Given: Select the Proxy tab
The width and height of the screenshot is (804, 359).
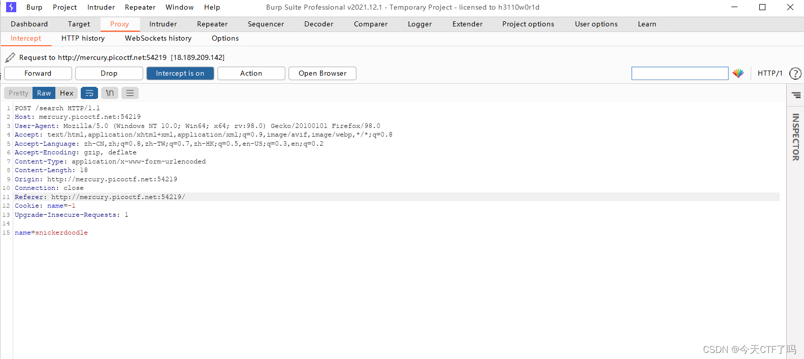Looking at the screenshot, I should point(120,24).
